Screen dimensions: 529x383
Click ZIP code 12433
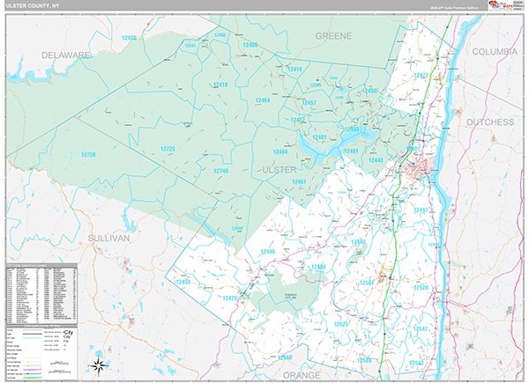coord(352,129)
